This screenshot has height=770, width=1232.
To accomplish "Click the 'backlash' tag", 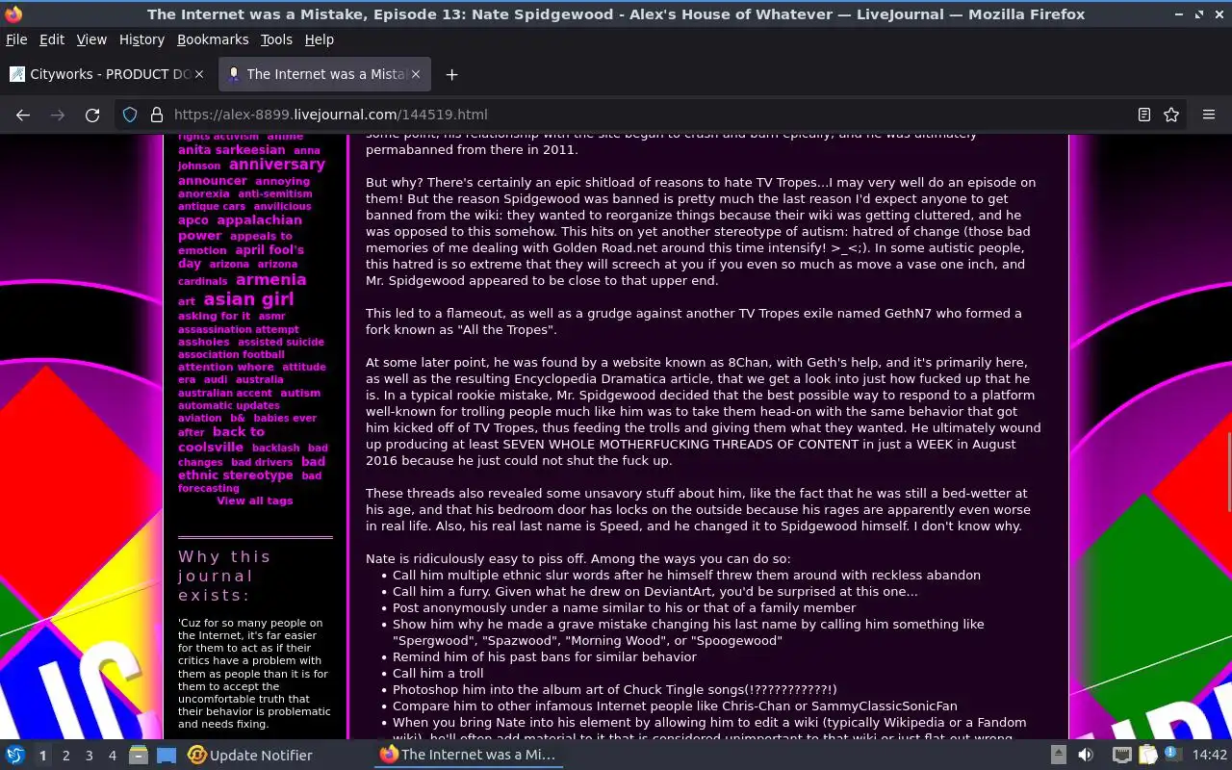I will coord(276,449).
